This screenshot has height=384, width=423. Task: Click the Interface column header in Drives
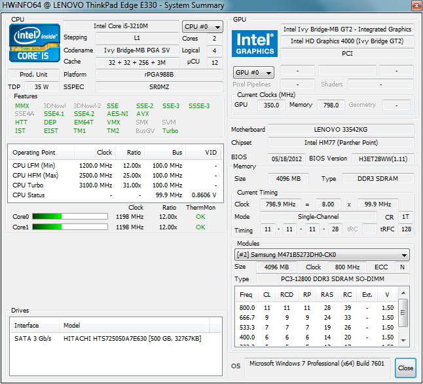coord(27,326)
